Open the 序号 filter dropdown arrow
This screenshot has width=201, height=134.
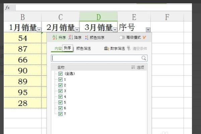click(x=148, y=30)
